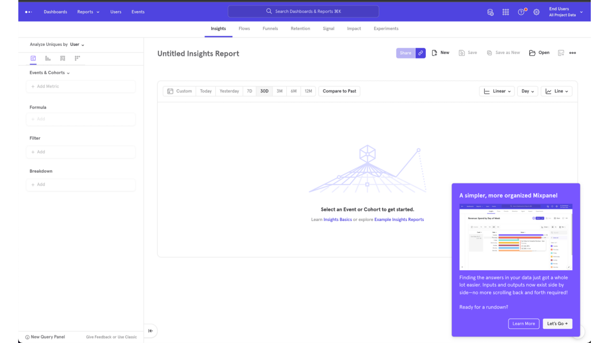
Task: Open the Insights Basics link
Action: (x=337, y=220)
